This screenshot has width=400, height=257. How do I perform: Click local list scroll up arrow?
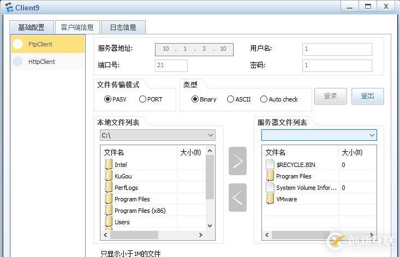[210, 151]
